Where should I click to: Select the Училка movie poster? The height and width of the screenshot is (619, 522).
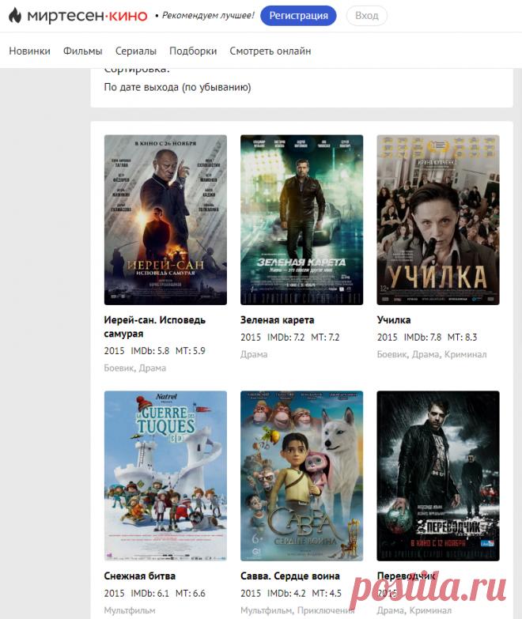(x=437, y=220)
